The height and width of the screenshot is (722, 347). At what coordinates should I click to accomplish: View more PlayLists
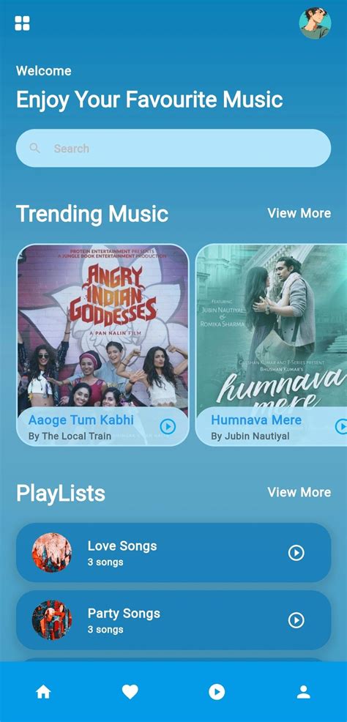pyautogui.click(x=299, y=492)
